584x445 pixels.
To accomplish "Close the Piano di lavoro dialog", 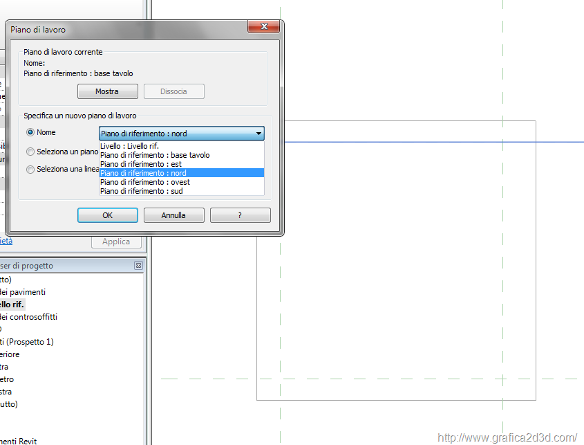I will (x=264, y=27).
